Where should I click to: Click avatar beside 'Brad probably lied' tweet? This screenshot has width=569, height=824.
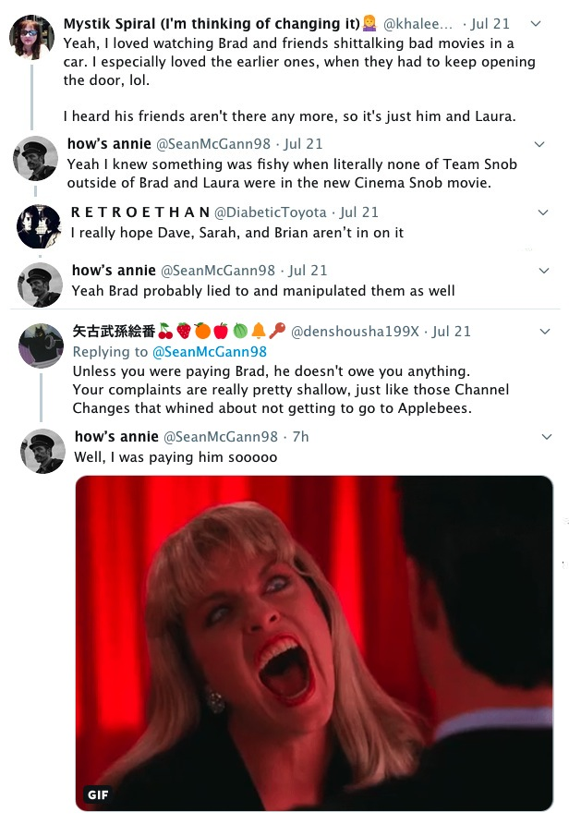coord(40,285)
